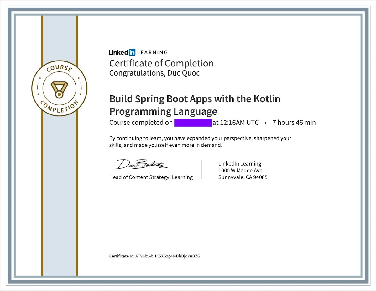
Task: Click the "12:16AM UTC" completion time
Action: [x=239, y=123]
